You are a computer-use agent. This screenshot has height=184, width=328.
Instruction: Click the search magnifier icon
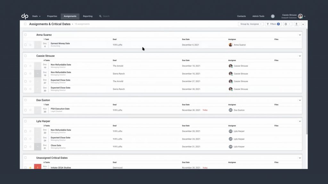pos(100,16)
